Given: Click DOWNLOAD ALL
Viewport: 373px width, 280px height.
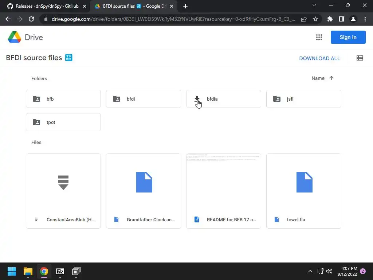Looking at the screenshot, I should point(319,58).
